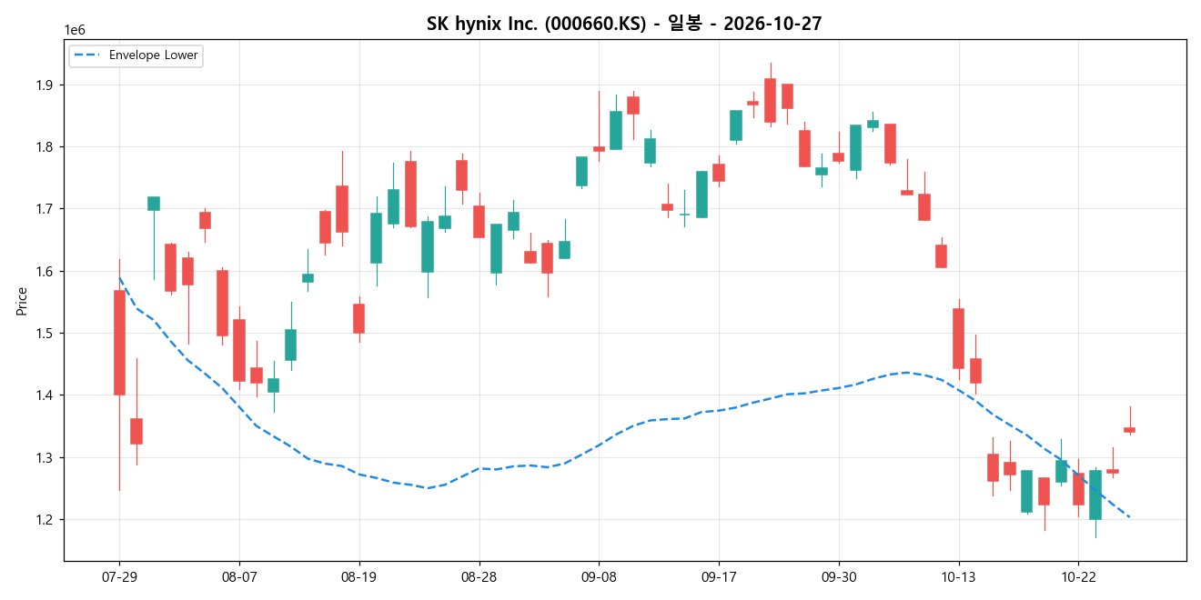The height and width of the screenshot is (600, 1201).
Task: Click the red candlestick dated 08-19
Action: (359, 318)
